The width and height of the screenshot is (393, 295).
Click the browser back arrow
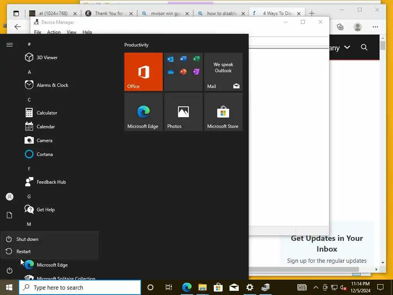(x=18, y=27)
